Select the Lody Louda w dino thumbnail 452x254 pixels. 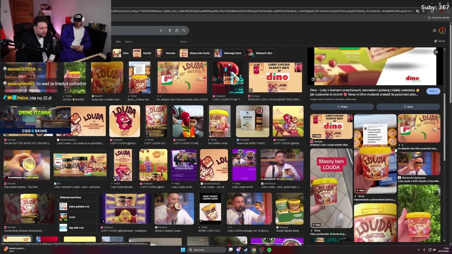point(275,78)
